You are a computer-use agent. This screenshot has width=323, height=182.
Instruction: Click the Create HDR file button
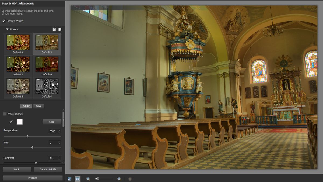(x=48, y=169)
